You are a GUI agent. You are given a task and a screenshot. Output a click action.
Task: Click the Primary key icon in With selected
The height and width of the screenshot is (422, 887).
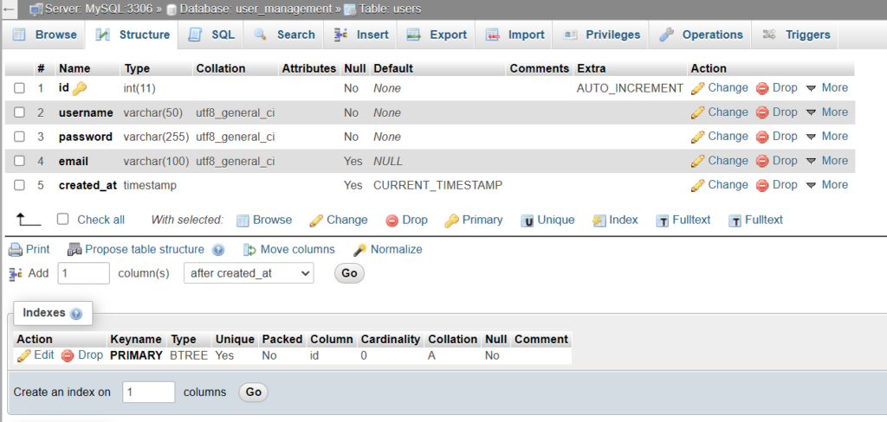451,221
